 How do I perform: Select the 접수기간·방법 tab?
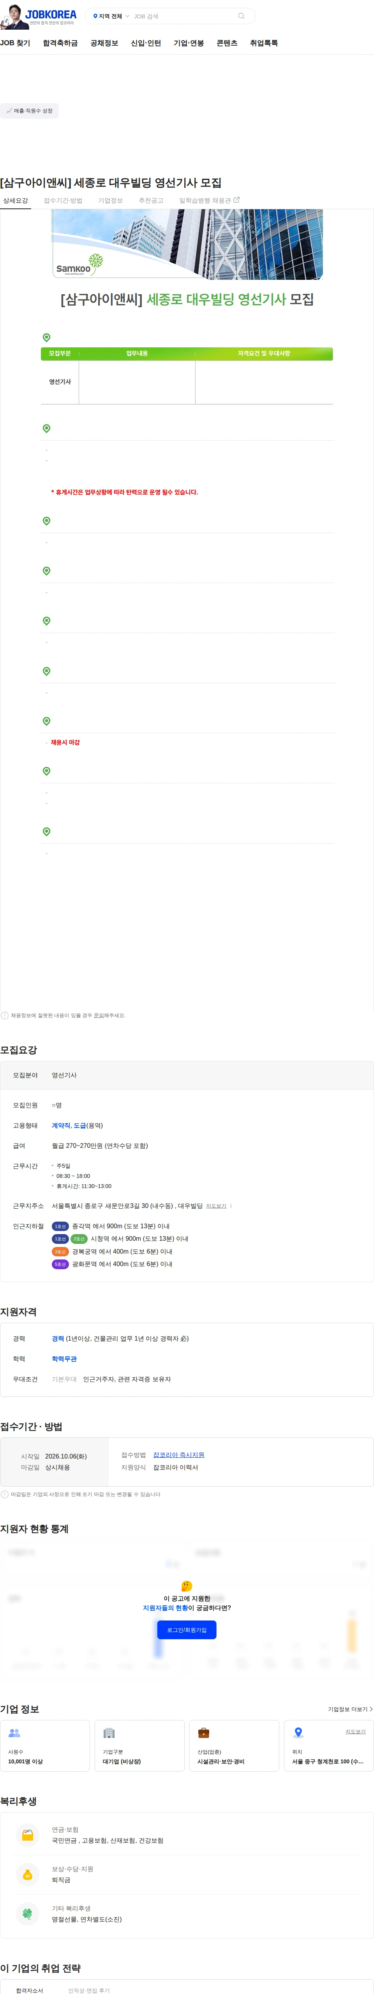[x=63, y=201]
